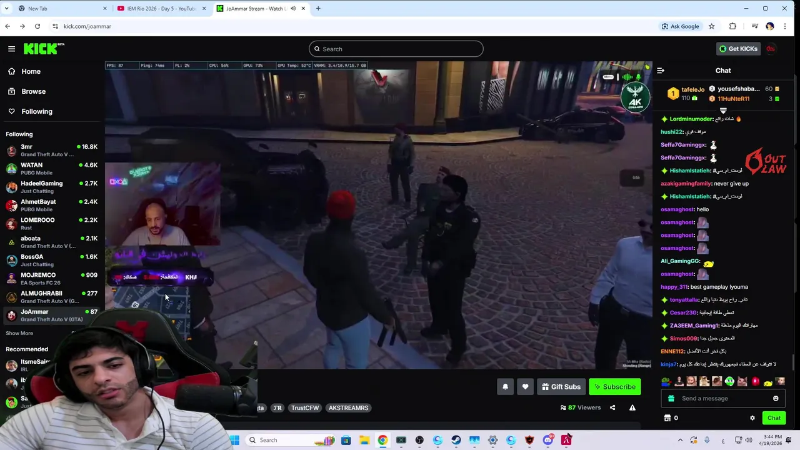
Task: Open AhmetBayat channel in Following list
Action: tap(51, 205)
